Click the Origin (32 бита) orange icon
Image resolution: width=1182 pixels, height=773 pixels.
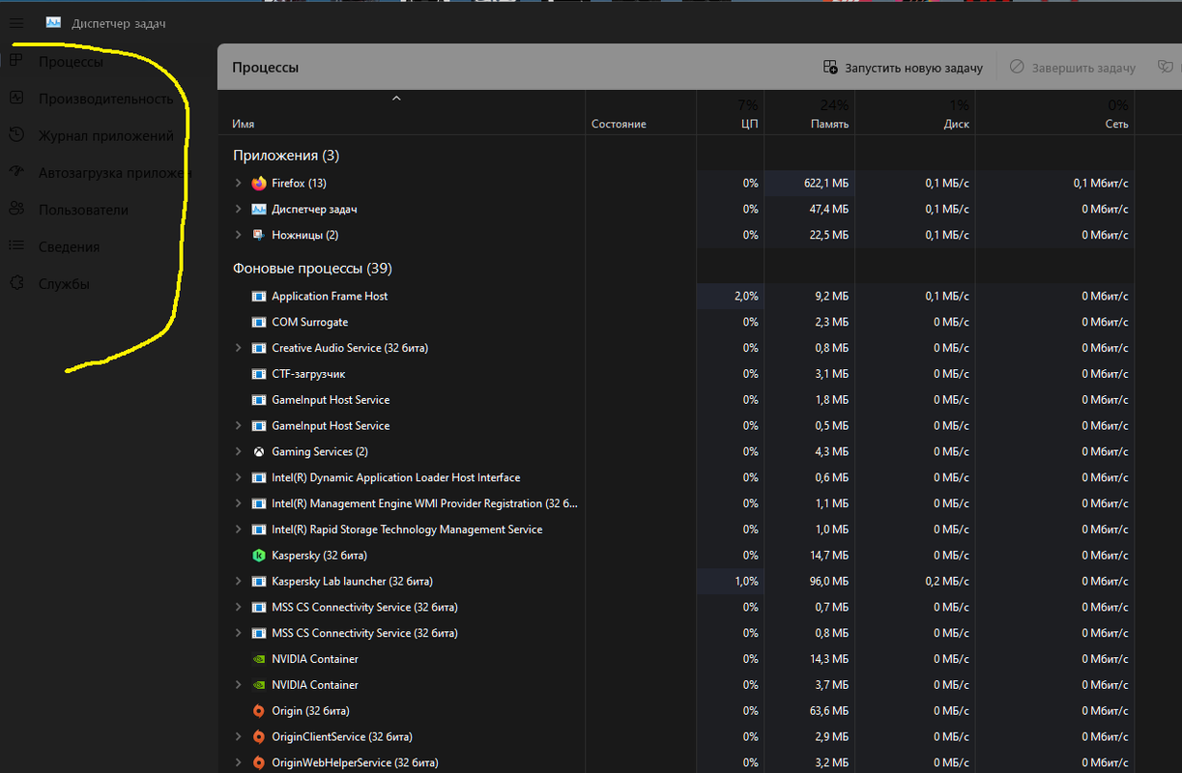[258, 711]
